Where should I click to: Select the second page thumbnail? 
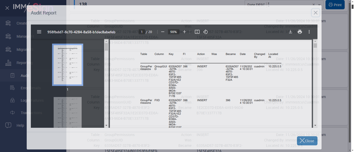68,113
